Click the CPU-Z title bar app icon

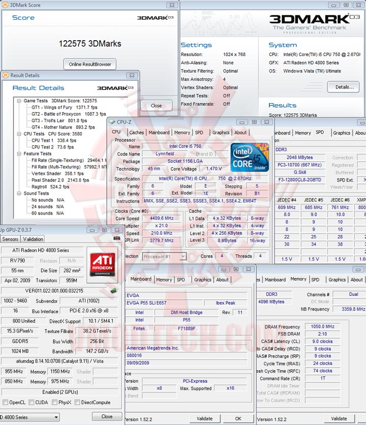112,122
